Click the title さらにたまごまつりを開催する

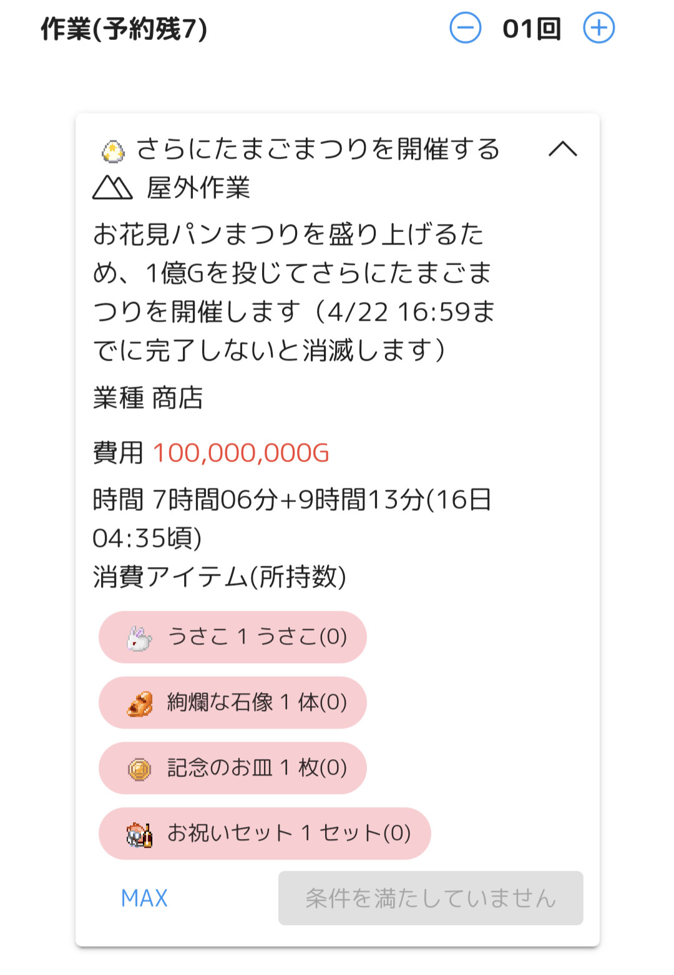pos(318,149)
